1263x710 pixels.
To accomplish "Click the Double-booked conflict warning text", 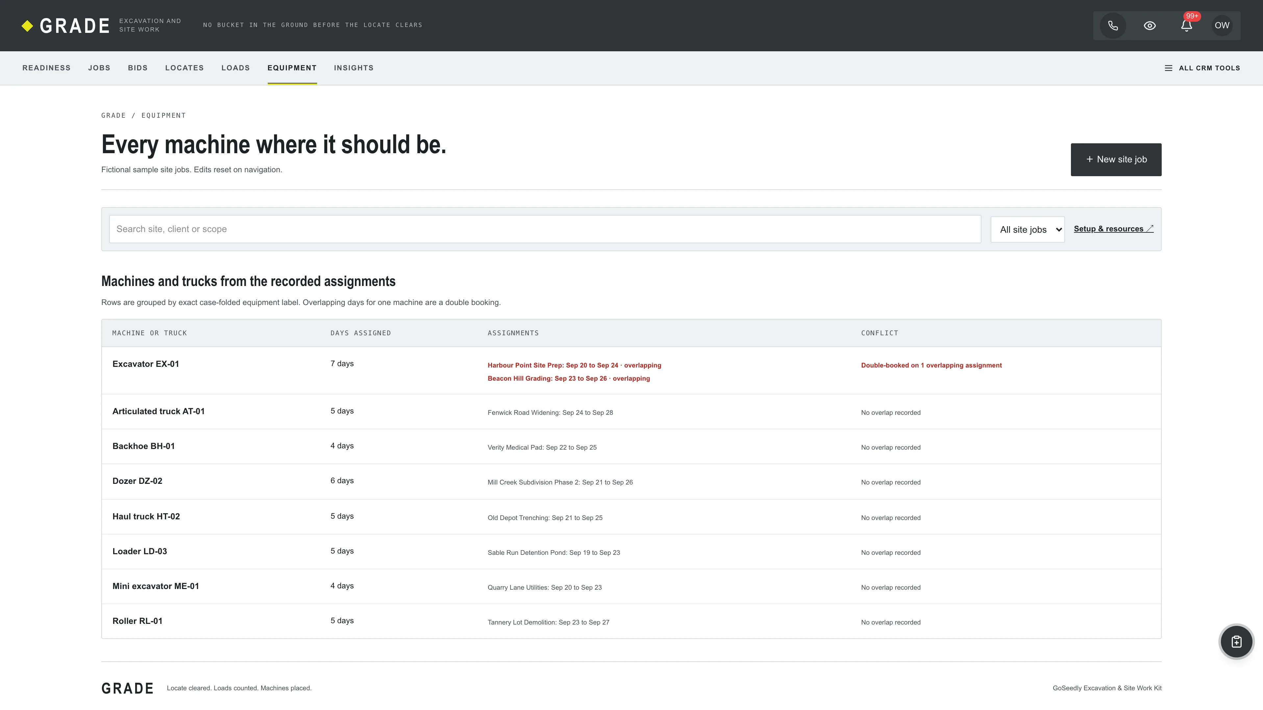I will point(931,366).
